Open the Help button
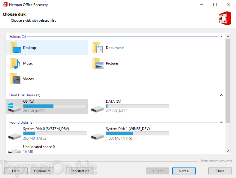Screen dimensions: 236x178 [16, 171]
